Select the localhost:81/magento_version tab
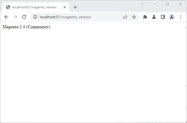The width and height of the screenshot is (187, 123). (36, 7)
